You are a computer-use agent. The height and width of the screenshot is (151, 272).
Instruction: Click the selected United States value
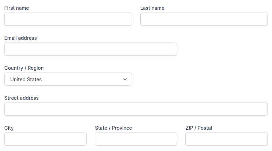click(26, 80)
